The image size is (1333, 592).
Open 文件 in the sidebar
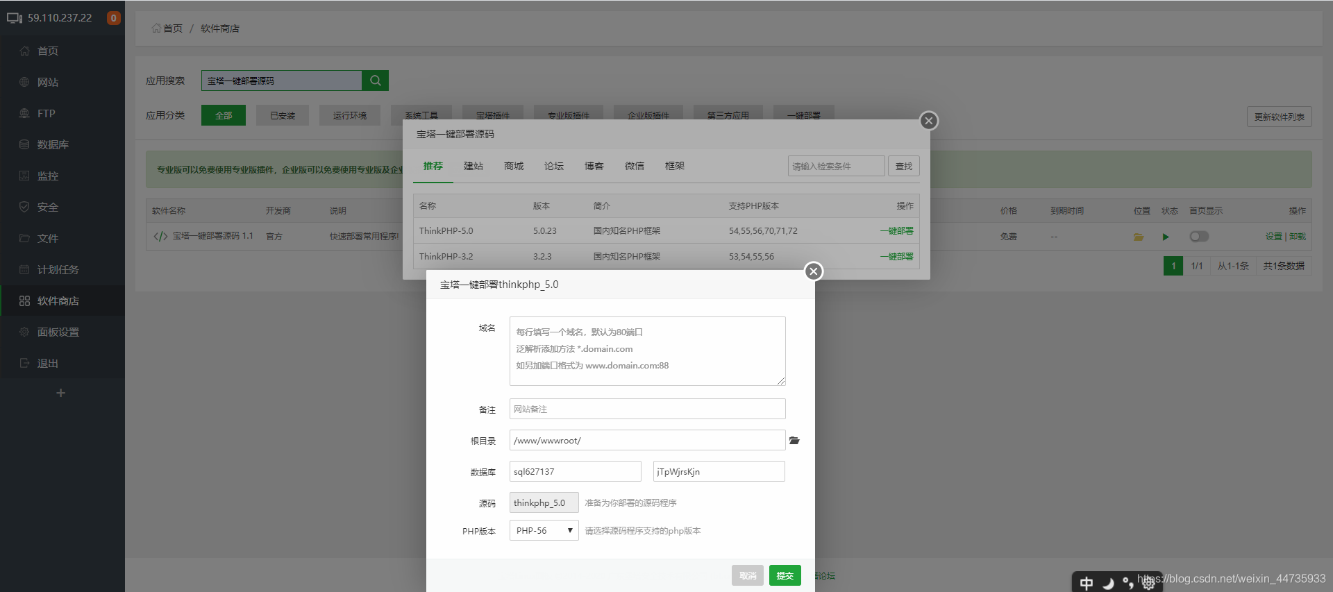(x=48, y=238)
